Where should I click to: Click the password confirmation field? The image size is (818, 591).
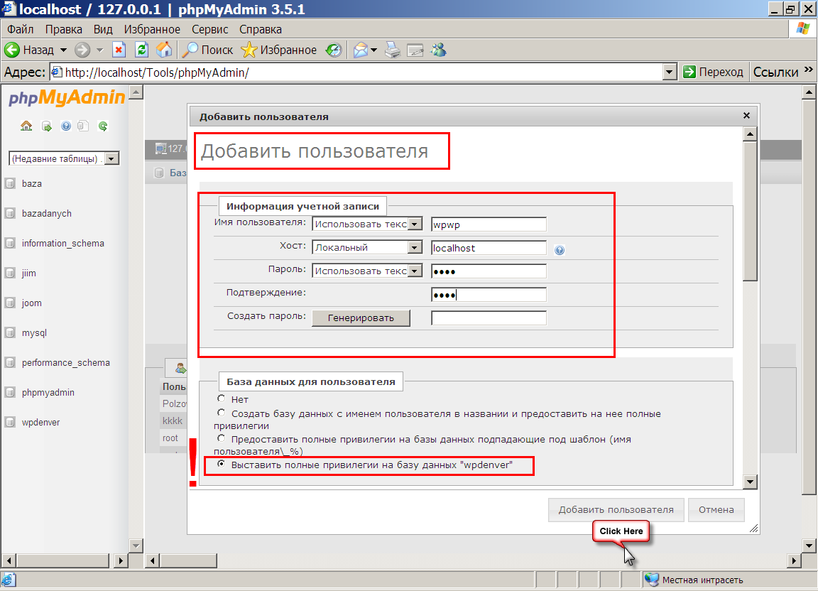click(x=489, y=295)
